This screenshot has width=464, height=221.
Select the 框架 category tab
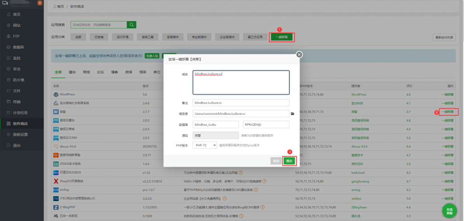pos(143,72)
